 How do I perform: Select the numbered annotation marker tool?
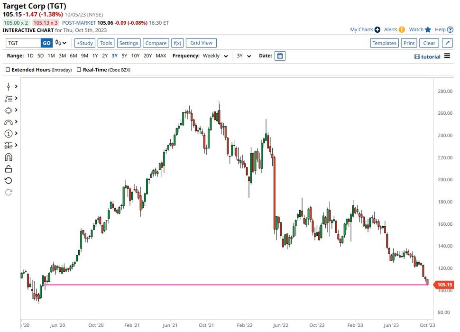click(9, 134)
